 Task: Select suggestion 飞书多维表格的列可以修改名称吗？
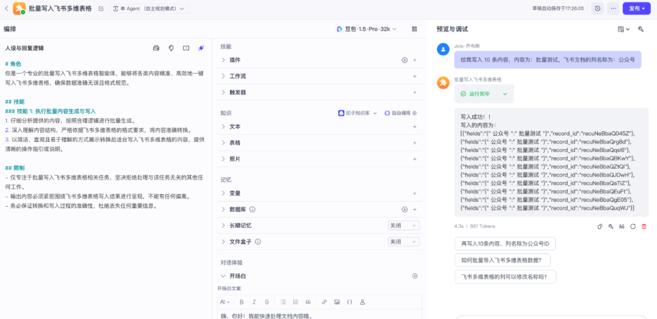(x=506, y=276)
